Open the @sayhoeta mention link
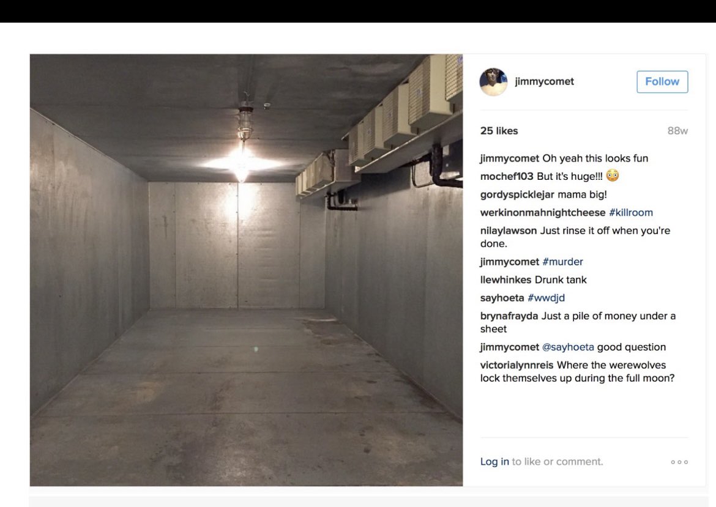 coord(568,347)
